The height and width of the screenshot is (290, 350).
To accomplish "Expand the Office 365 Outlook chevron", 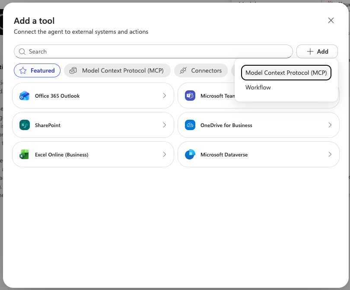I will click(165, 96).
